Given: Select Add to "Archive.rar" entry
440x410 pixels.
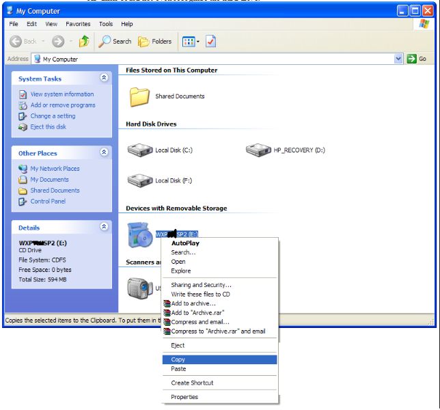Looking at the screenshot, I should (220, 313).
